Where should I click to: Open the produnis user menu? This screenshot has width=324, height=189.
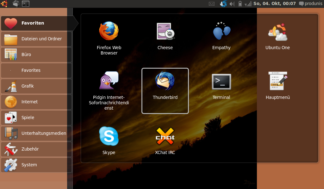click(311, 4)
